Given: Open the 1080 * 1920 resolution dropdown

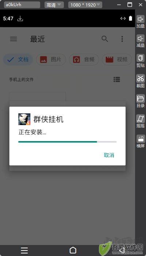Looking at the screenshot, I should (x=85, y=5).
